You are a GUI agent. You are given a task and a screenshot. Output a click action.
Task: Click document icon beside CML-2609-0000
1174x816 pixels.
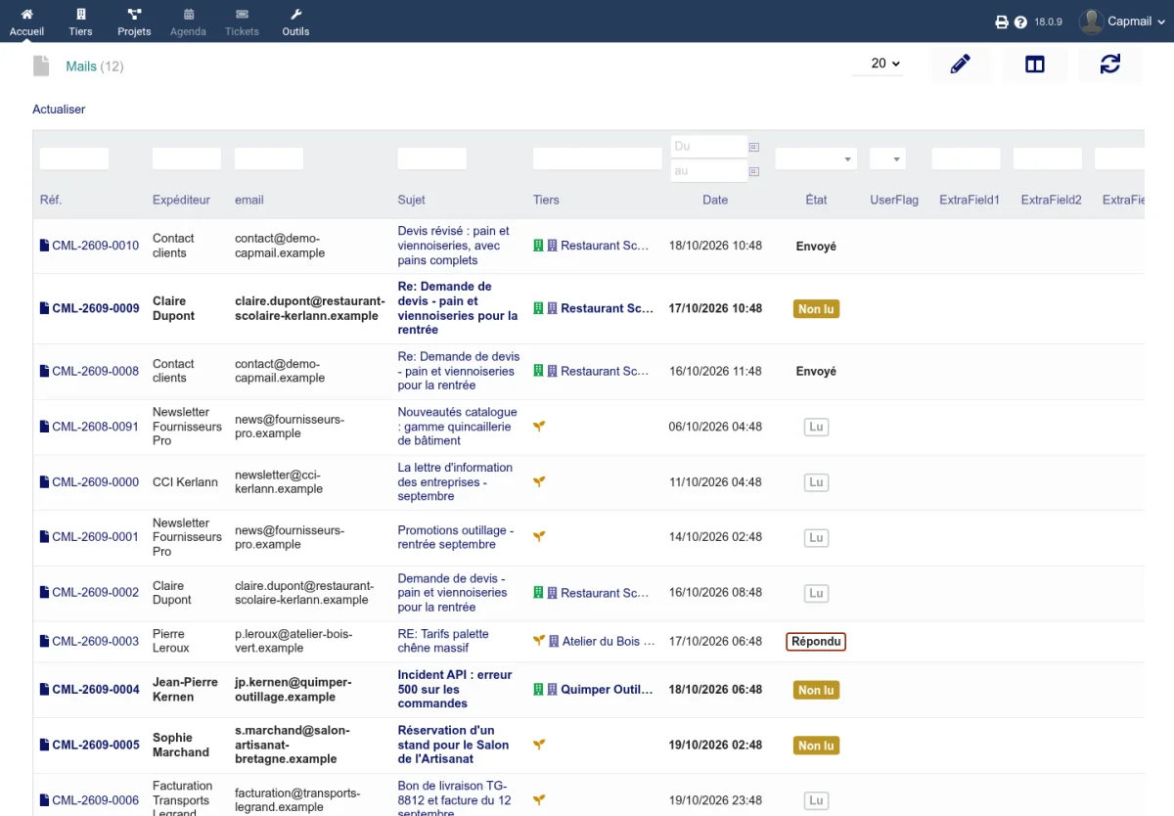[x=44, y=481]
